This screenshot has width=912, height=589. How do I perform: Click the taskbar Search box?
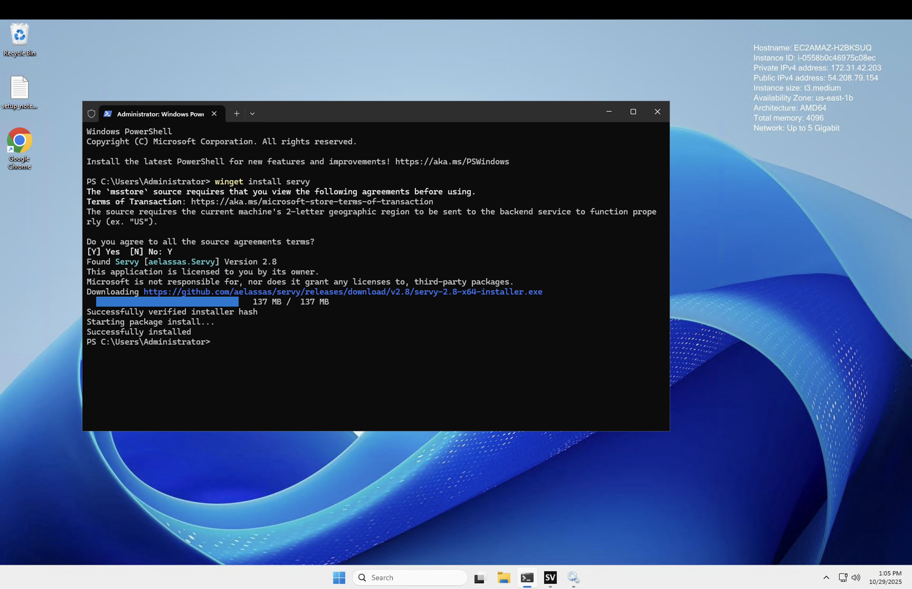click(410, 577)
